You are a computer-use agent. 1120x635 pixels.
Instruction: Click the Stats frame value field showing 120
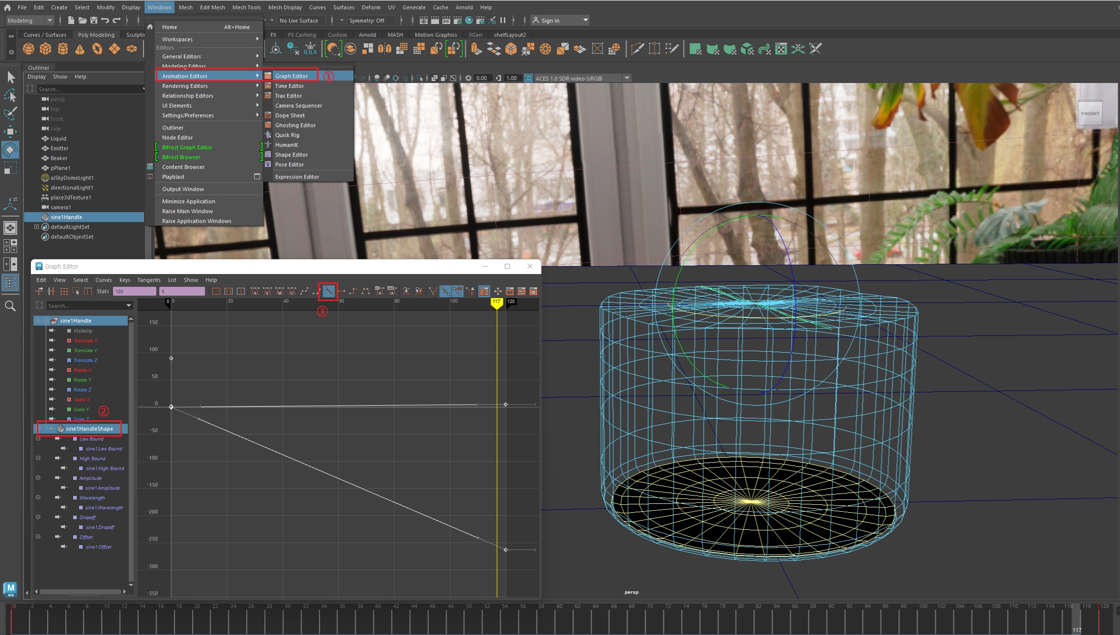[134, 291]
